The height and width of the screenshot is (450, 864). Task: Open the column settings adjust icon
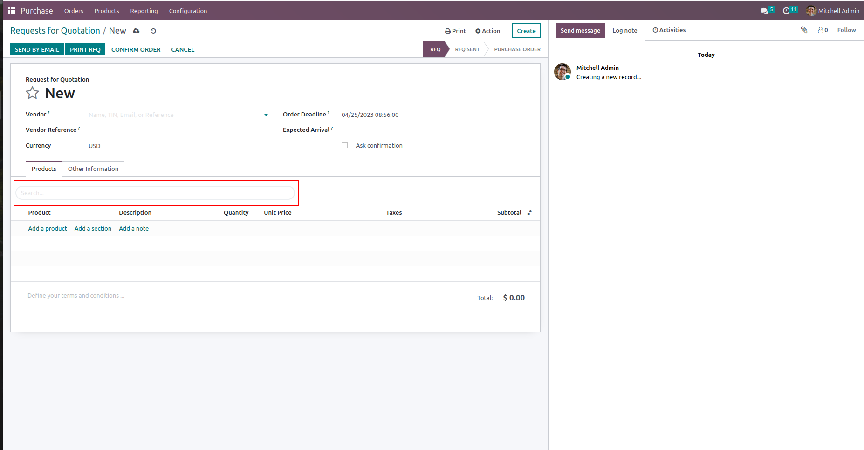pyautogui.click(x=529, y=212)
